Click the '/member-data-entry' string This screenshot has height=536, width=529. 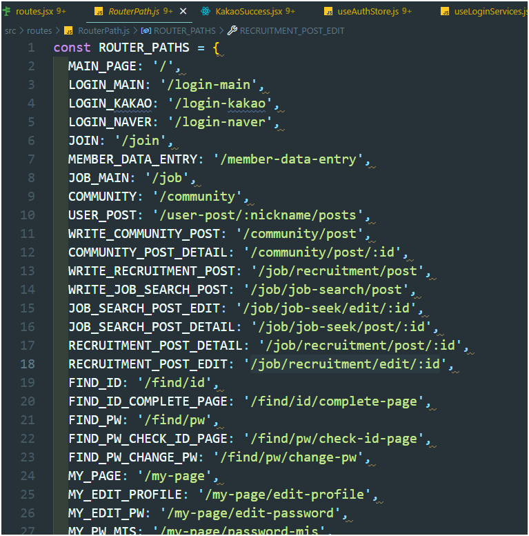click(x=288, y=159)
